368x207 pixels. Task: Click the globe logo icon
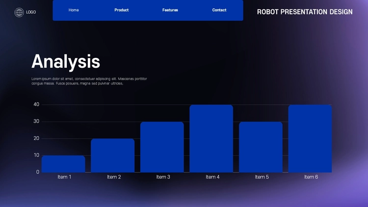click(x=19, y=12)
